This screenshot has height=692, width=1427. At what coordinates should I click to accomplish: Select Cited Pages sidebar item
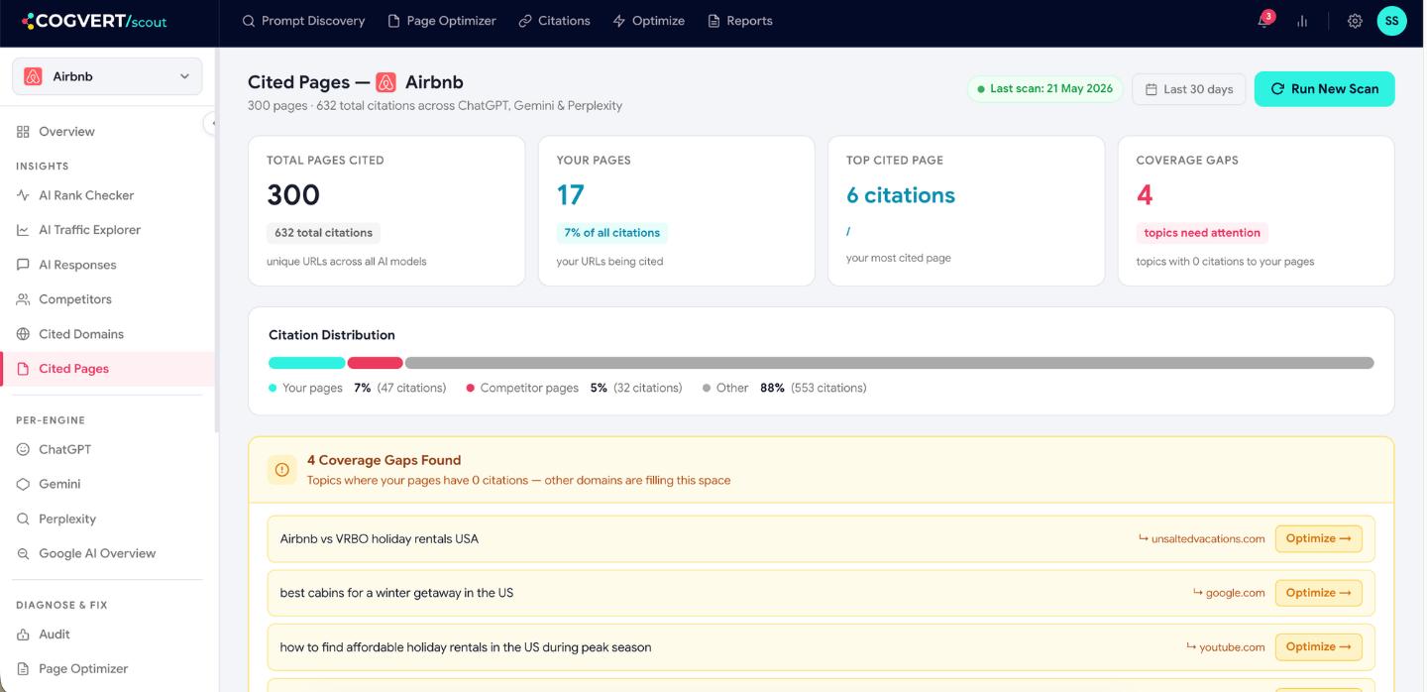point(107,369)
